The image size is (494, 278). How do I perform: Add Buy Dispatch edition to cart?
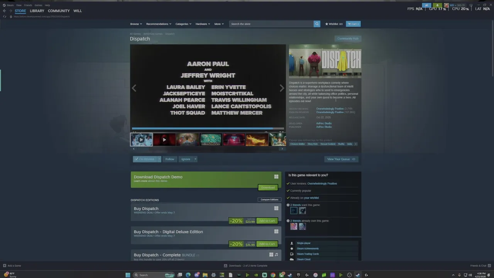tap(267, 221)
